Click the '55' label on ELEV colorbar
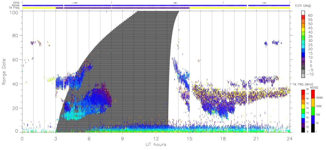The width and height of the screenshot is (326, 150). 310,20
